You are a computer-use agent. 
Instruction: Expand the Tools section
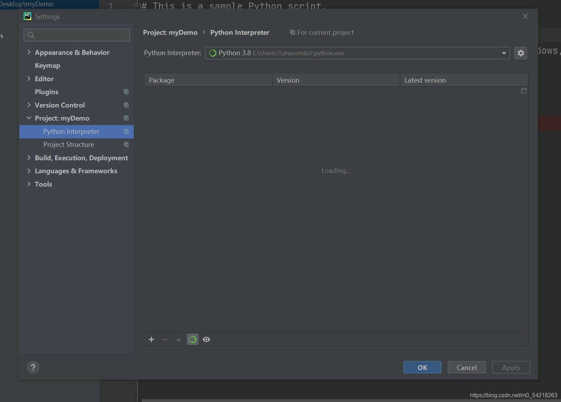(x=29, y=184)
